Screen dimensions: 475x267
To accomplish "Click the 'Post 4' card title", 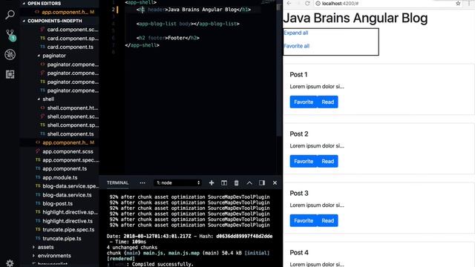I will pyautogui.click(x=299, y=252).
